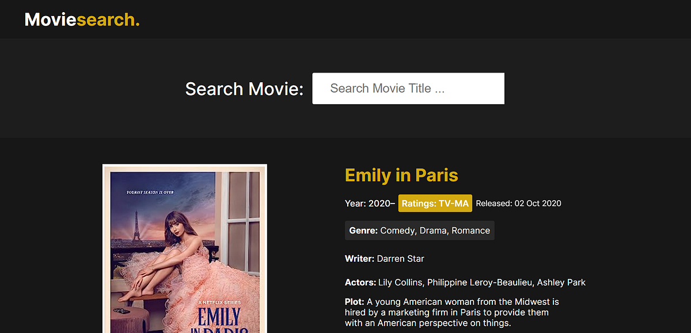
Task: Click the 'Search Movie:' heading label
Action: tap(244, 89)
